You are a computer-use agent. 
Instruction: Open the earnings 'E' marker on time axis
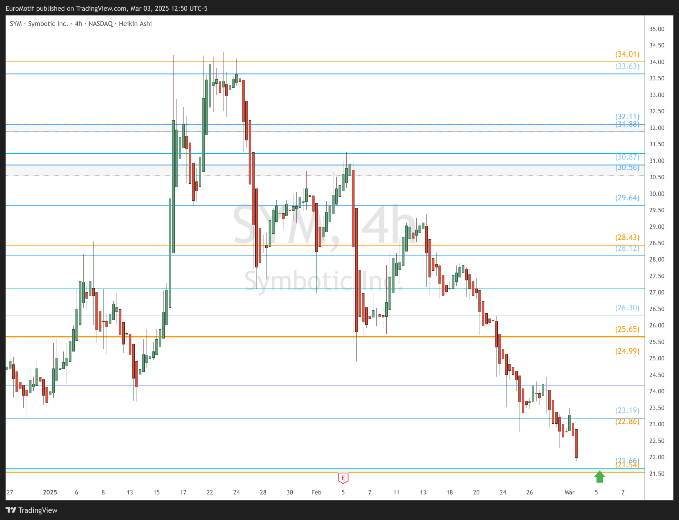[343, 478]
